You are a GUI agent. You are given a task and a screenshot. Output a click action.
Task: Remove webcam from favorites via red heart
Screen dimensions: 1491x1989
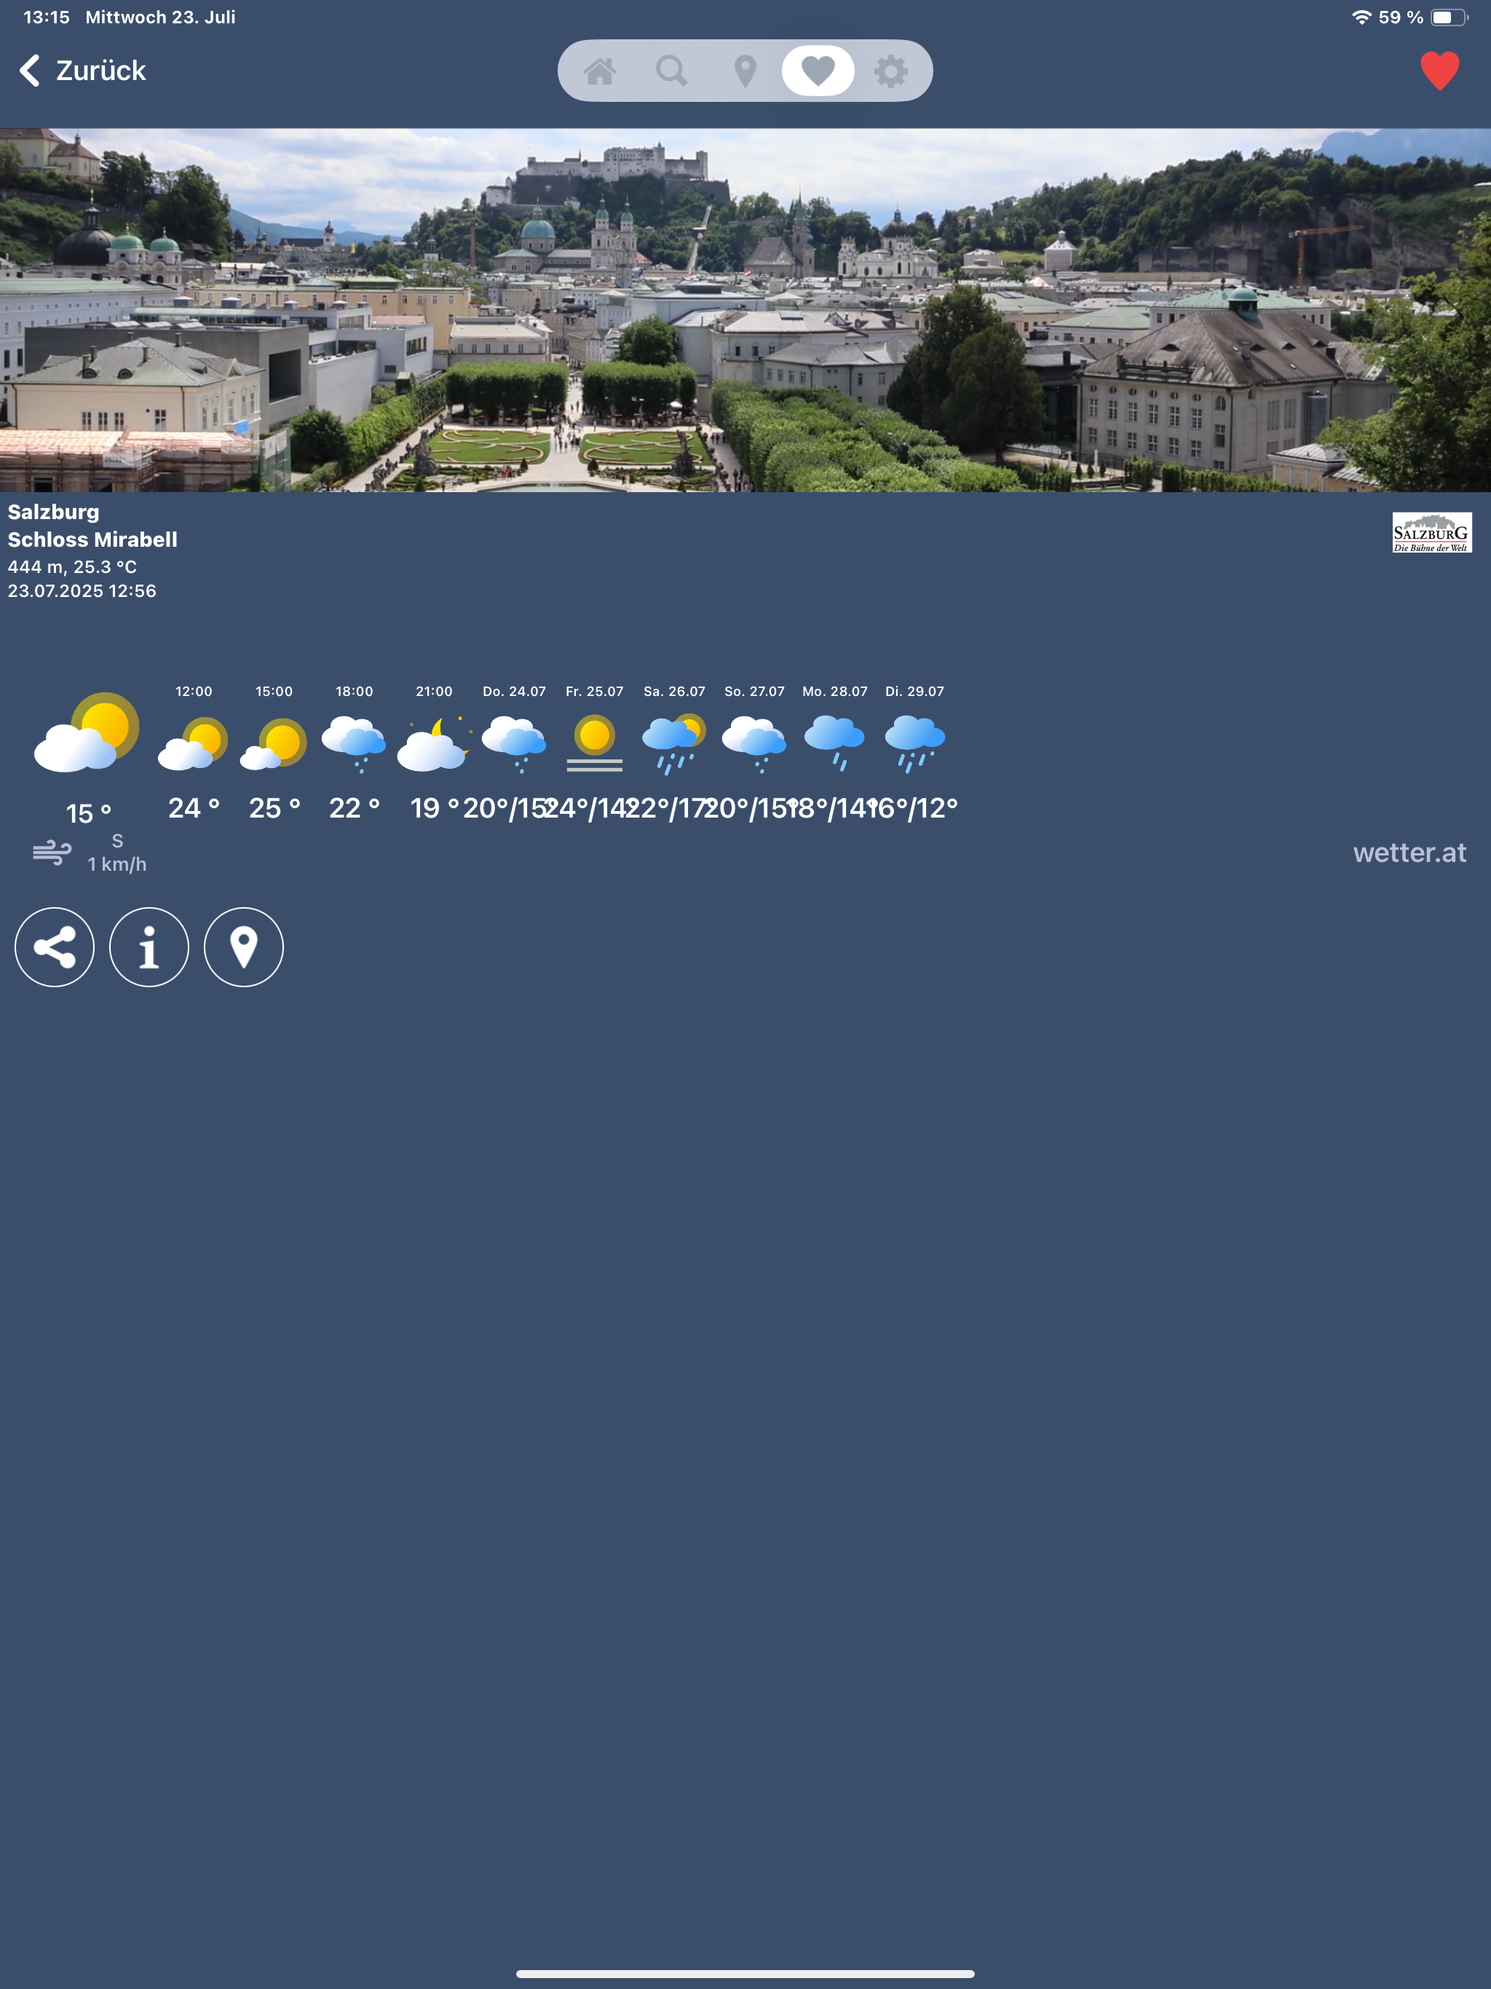1439,71
